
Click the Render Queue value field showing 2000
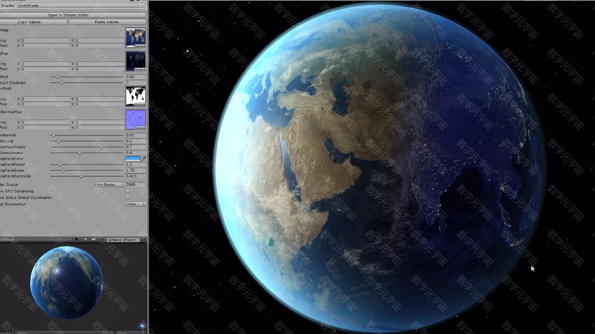coord(135,185)
